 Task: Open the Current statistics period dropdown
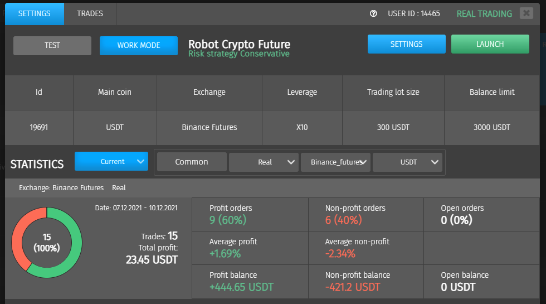tap(111, 161)
